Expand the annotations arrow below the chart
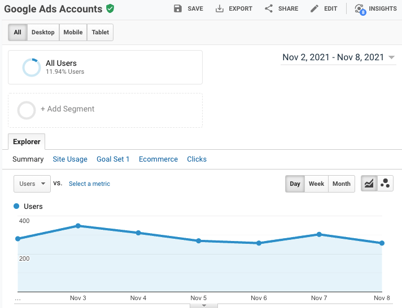 (204, 306)
